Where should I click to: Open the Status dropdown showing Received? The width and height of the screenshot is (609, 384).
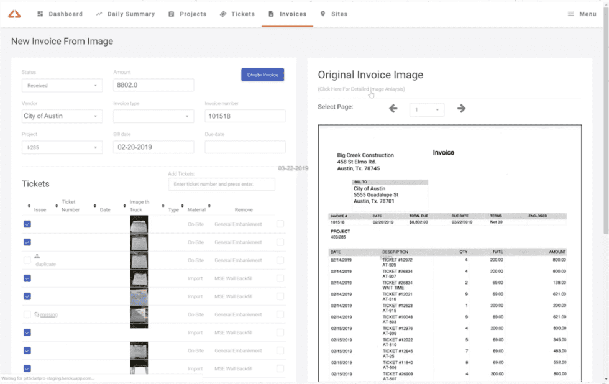click(62, 85)
